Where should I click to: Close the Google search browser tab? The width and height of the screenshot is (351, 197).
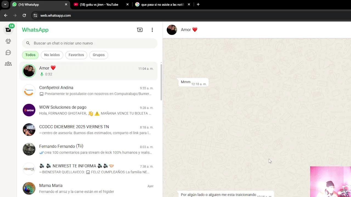coord(189,4)
